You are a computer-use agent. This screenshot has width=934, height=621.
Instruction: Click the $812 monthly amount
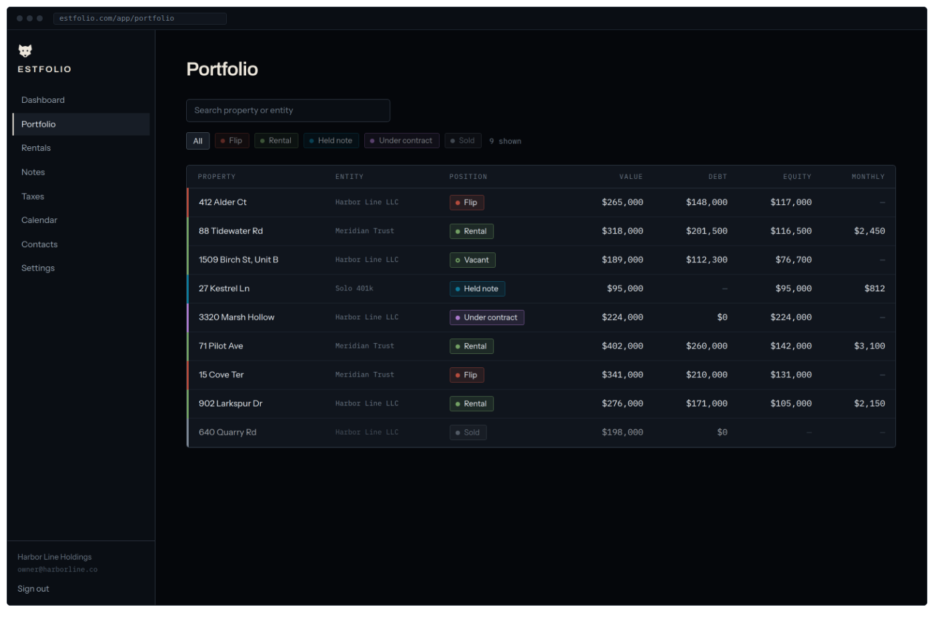click(x=875, y=288)
